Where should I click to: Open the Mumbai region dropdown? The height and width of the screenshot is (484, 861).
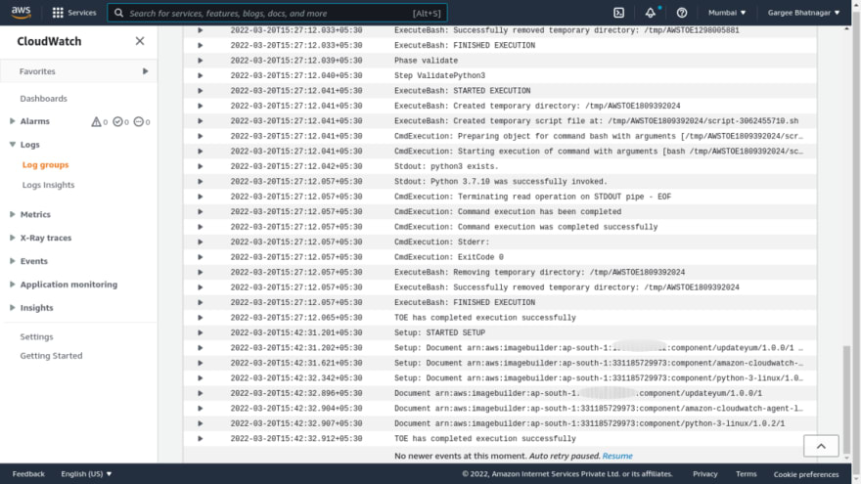(x=726, y=13)
